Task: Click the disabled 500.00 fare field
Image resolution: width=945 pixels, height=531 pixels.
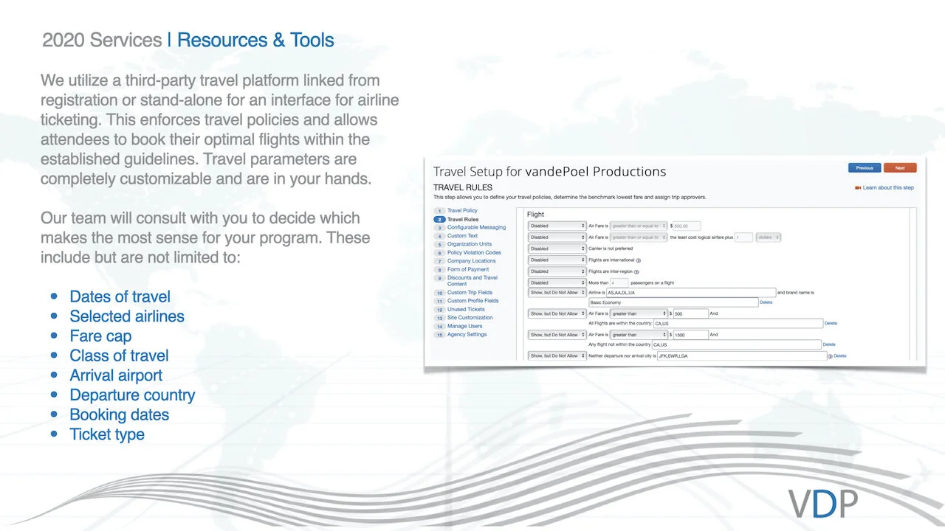Action: [687, 226]
